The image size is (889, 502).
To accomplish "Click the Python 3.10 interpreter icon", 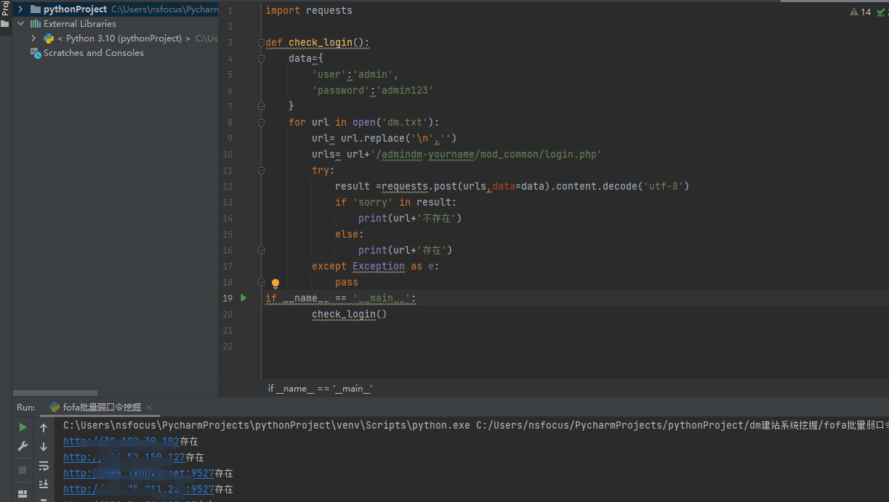I will pyautogui.click(x=49, y=39).
